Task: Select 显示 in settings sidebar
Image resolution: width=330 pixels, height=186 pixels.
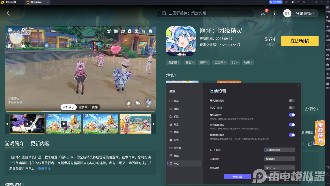Action: (x=184, y=101)
